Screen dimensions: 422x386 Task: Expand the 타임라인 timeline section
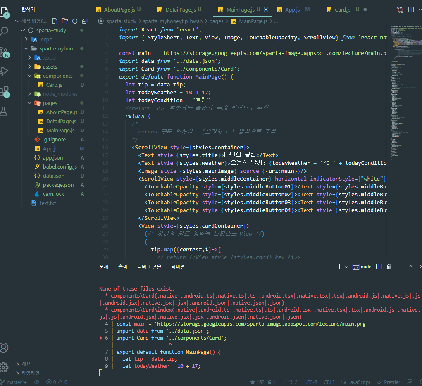[30, 373]
